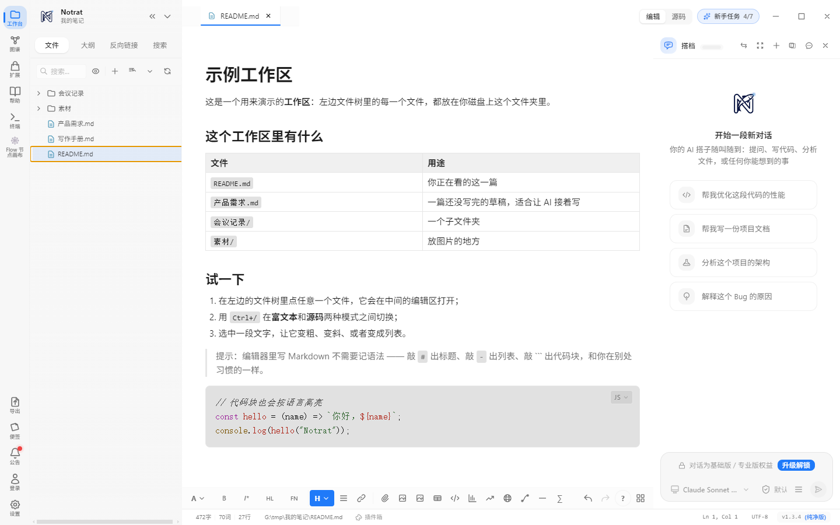Open the H heading level dropdown
The width and height of the screenshot is (840, 525).
point(322,498)
